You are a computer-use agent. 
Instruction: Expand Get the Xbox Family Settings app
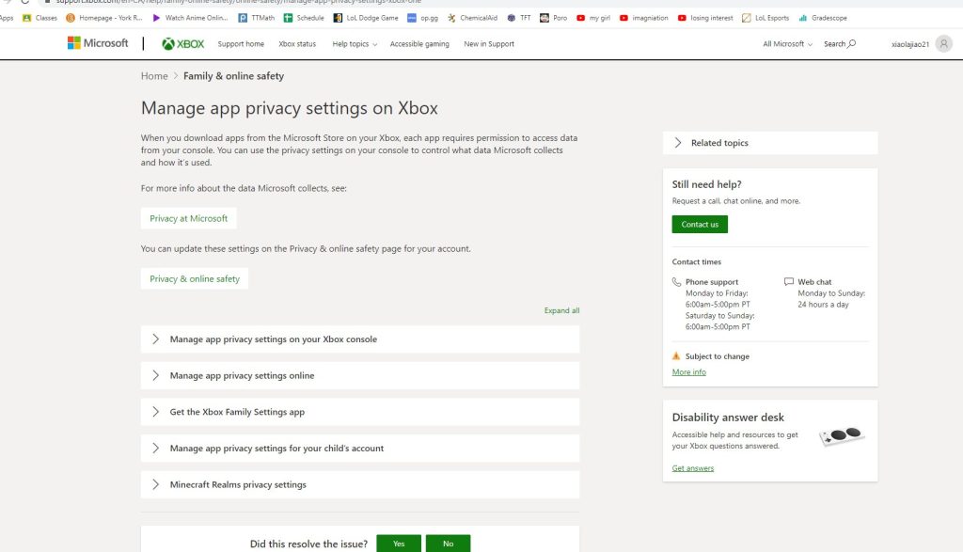(360, 411)
